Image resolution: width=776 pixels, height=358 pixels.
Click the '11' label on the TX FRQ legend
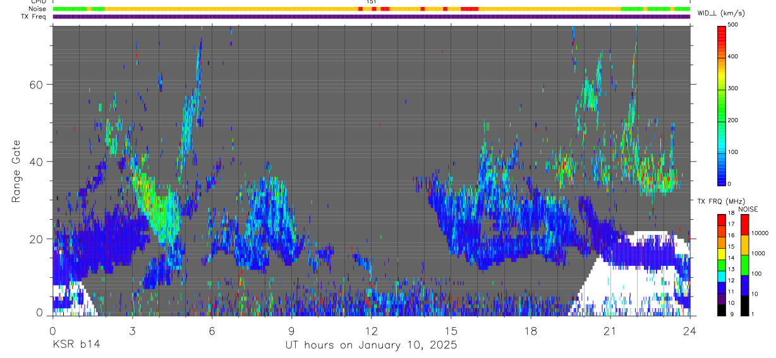click(x=732, y=292)
